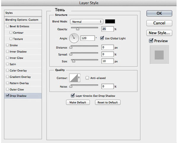
Task: Click the Noise slider handle
Action: [71, 86]
